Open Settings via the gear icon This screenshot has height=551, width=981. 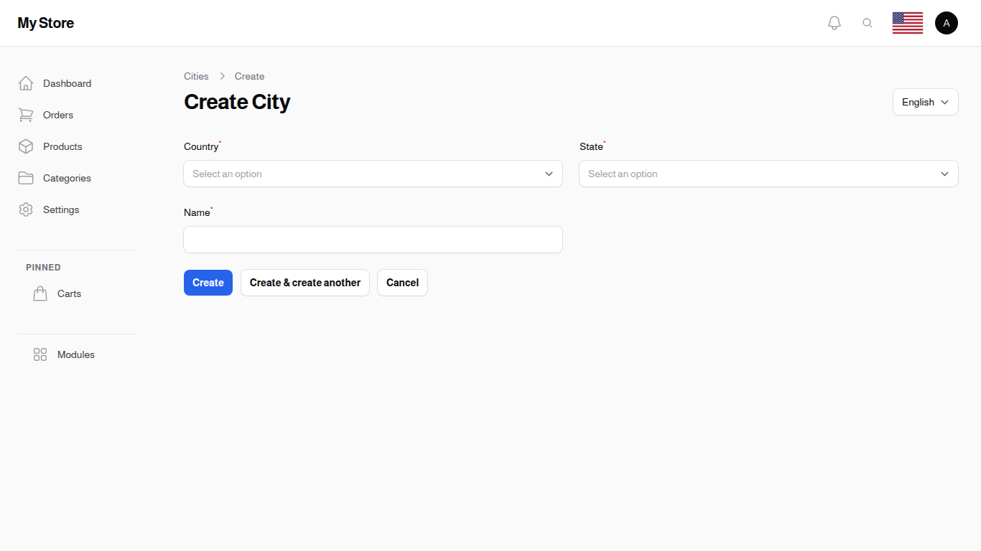click(x=26, y=209)
